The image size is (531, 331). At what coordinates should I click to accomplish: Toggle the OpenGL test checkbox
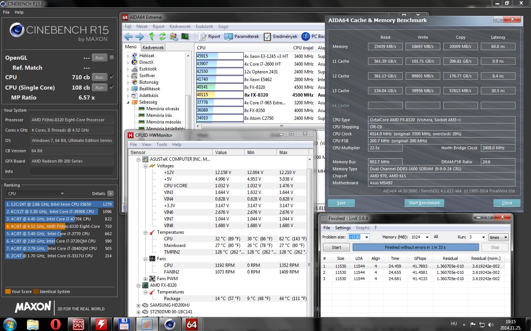click(x=112, y=58)
